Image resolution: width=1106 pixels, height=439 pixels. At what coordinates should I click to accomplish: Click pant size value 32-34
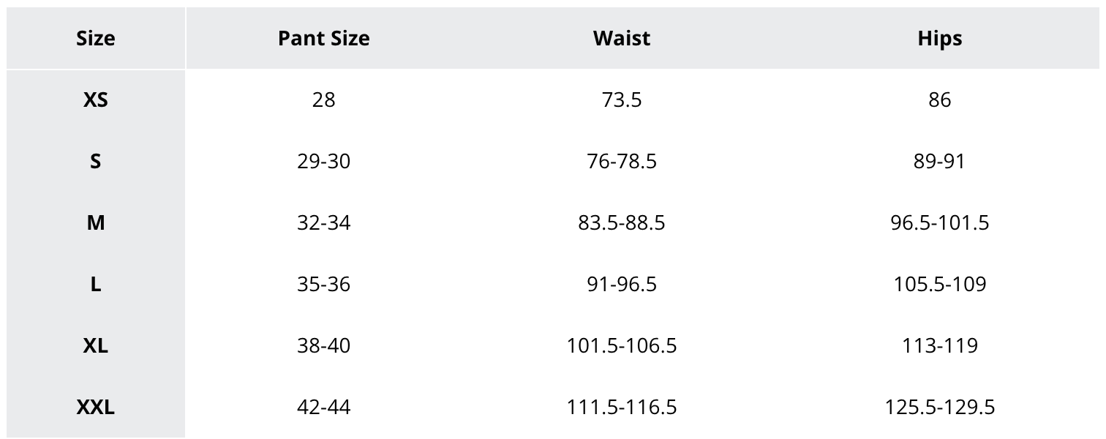[x=323, y=222]
